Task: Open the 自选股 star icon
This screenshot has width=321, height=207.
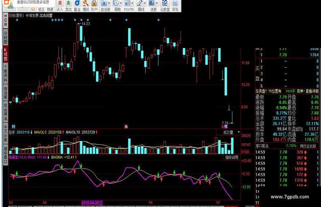Action: (104, 3)
